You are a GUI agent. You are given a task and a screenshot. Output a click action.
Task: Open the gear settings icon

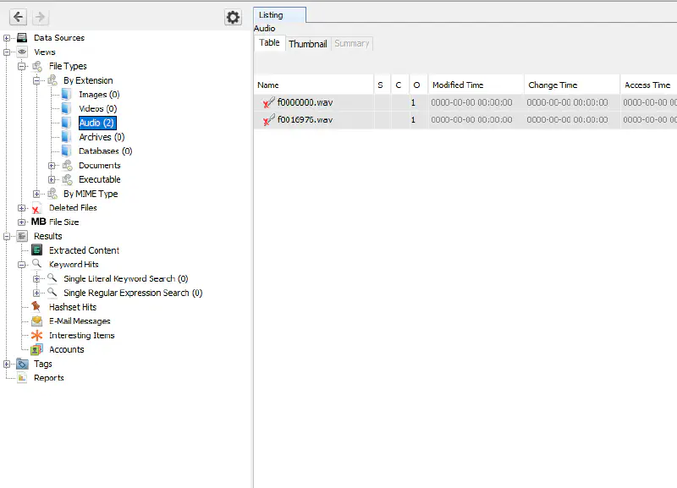[233, 17]
